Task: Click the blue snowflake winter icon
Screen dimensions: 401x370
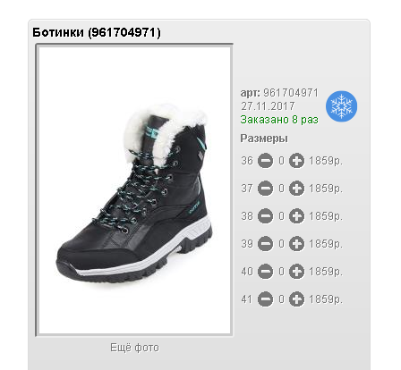Action: pyautogui.click(x=341, y=106)
